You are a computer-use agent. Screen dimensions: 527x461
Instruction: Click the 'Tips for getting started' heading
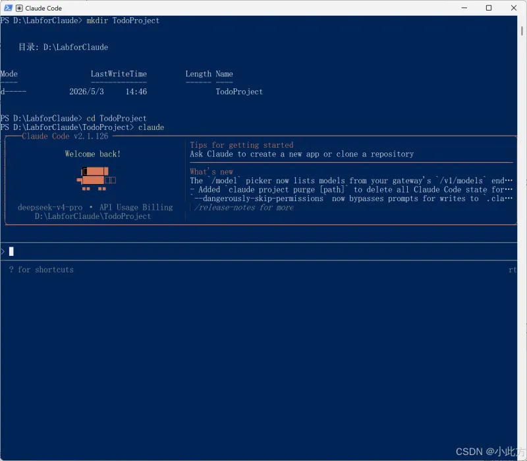point(242,145)
